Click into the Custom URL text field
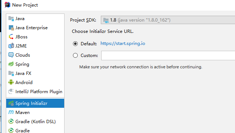This screenshot has width=235, height=133. coord(168,56)
